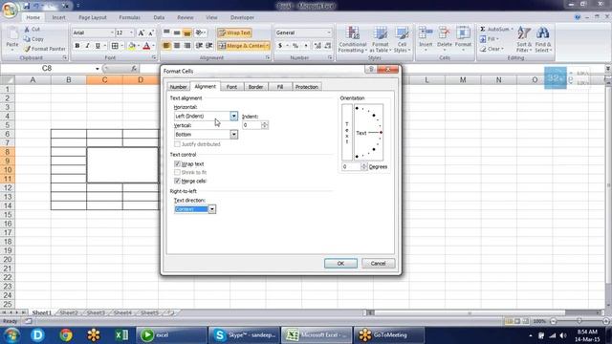The width and height of the screenshot is (612, 344).
Task: Switch to the Fill tab in Format Cells
Action: point(280,87)
